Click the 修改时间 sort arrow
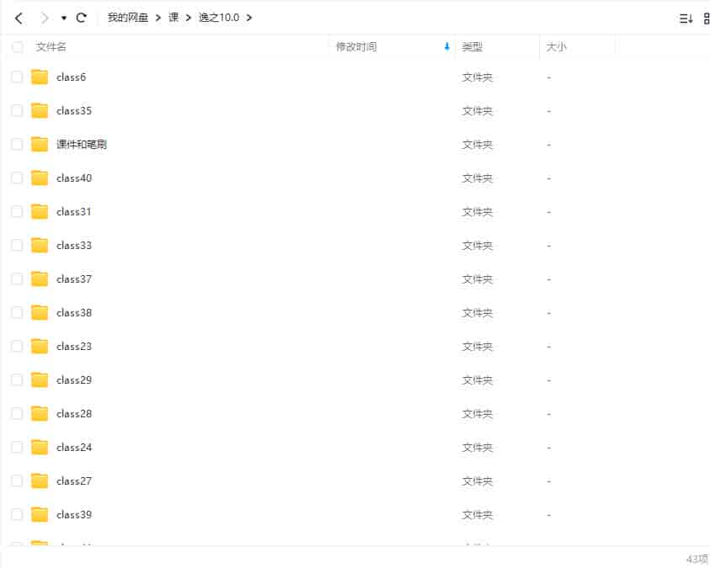Viewport: 710px width, 568px height. [x=446, y=47]
